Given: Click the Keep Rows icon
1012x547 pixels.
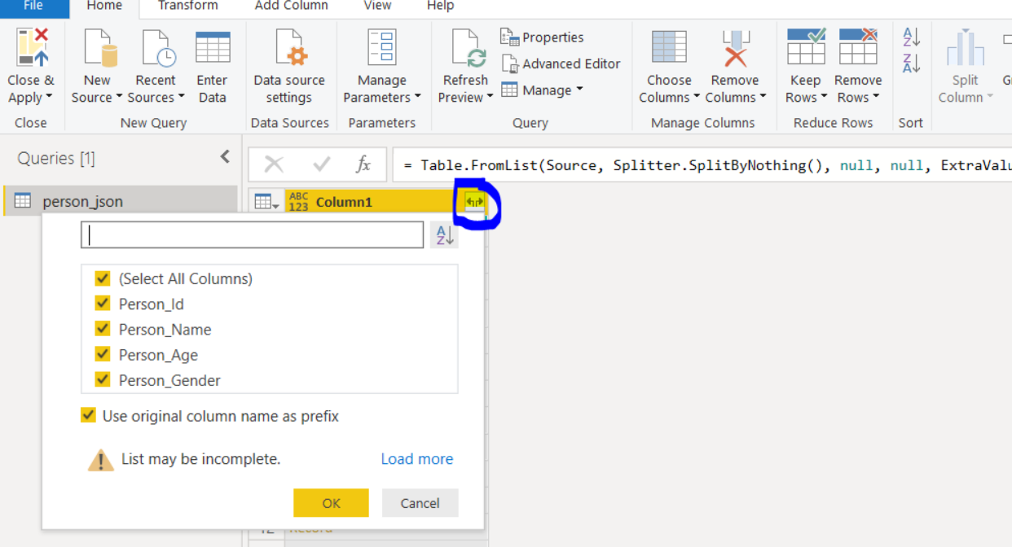Looking at the screenshot, I should point(806,46).
